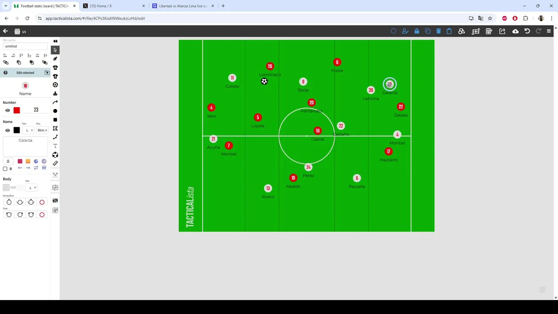The image size is (558, 314).
Task: Select player 17 Mazzanti on the pitch
Action: tap(388, 151)
